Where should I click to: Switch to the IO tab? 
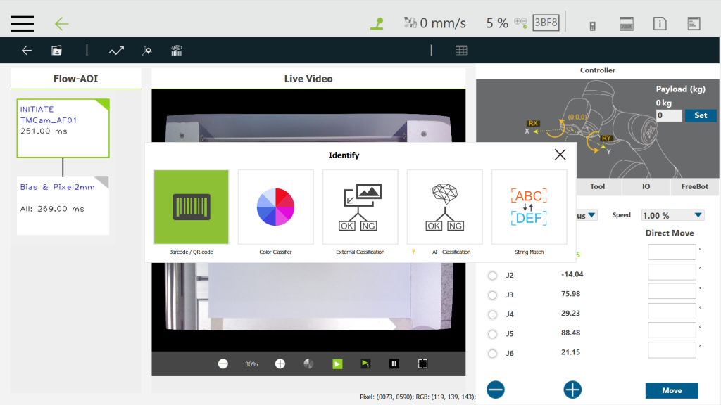646,187
